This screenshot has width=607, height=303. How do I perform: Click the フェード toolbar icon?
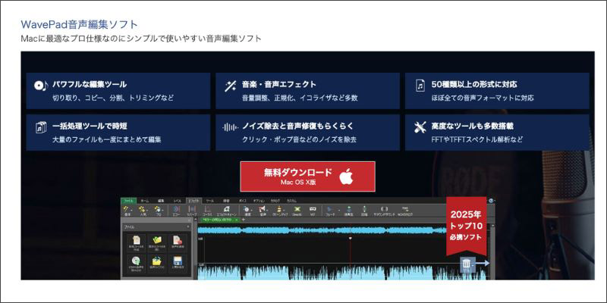click(x=330, y=211)
